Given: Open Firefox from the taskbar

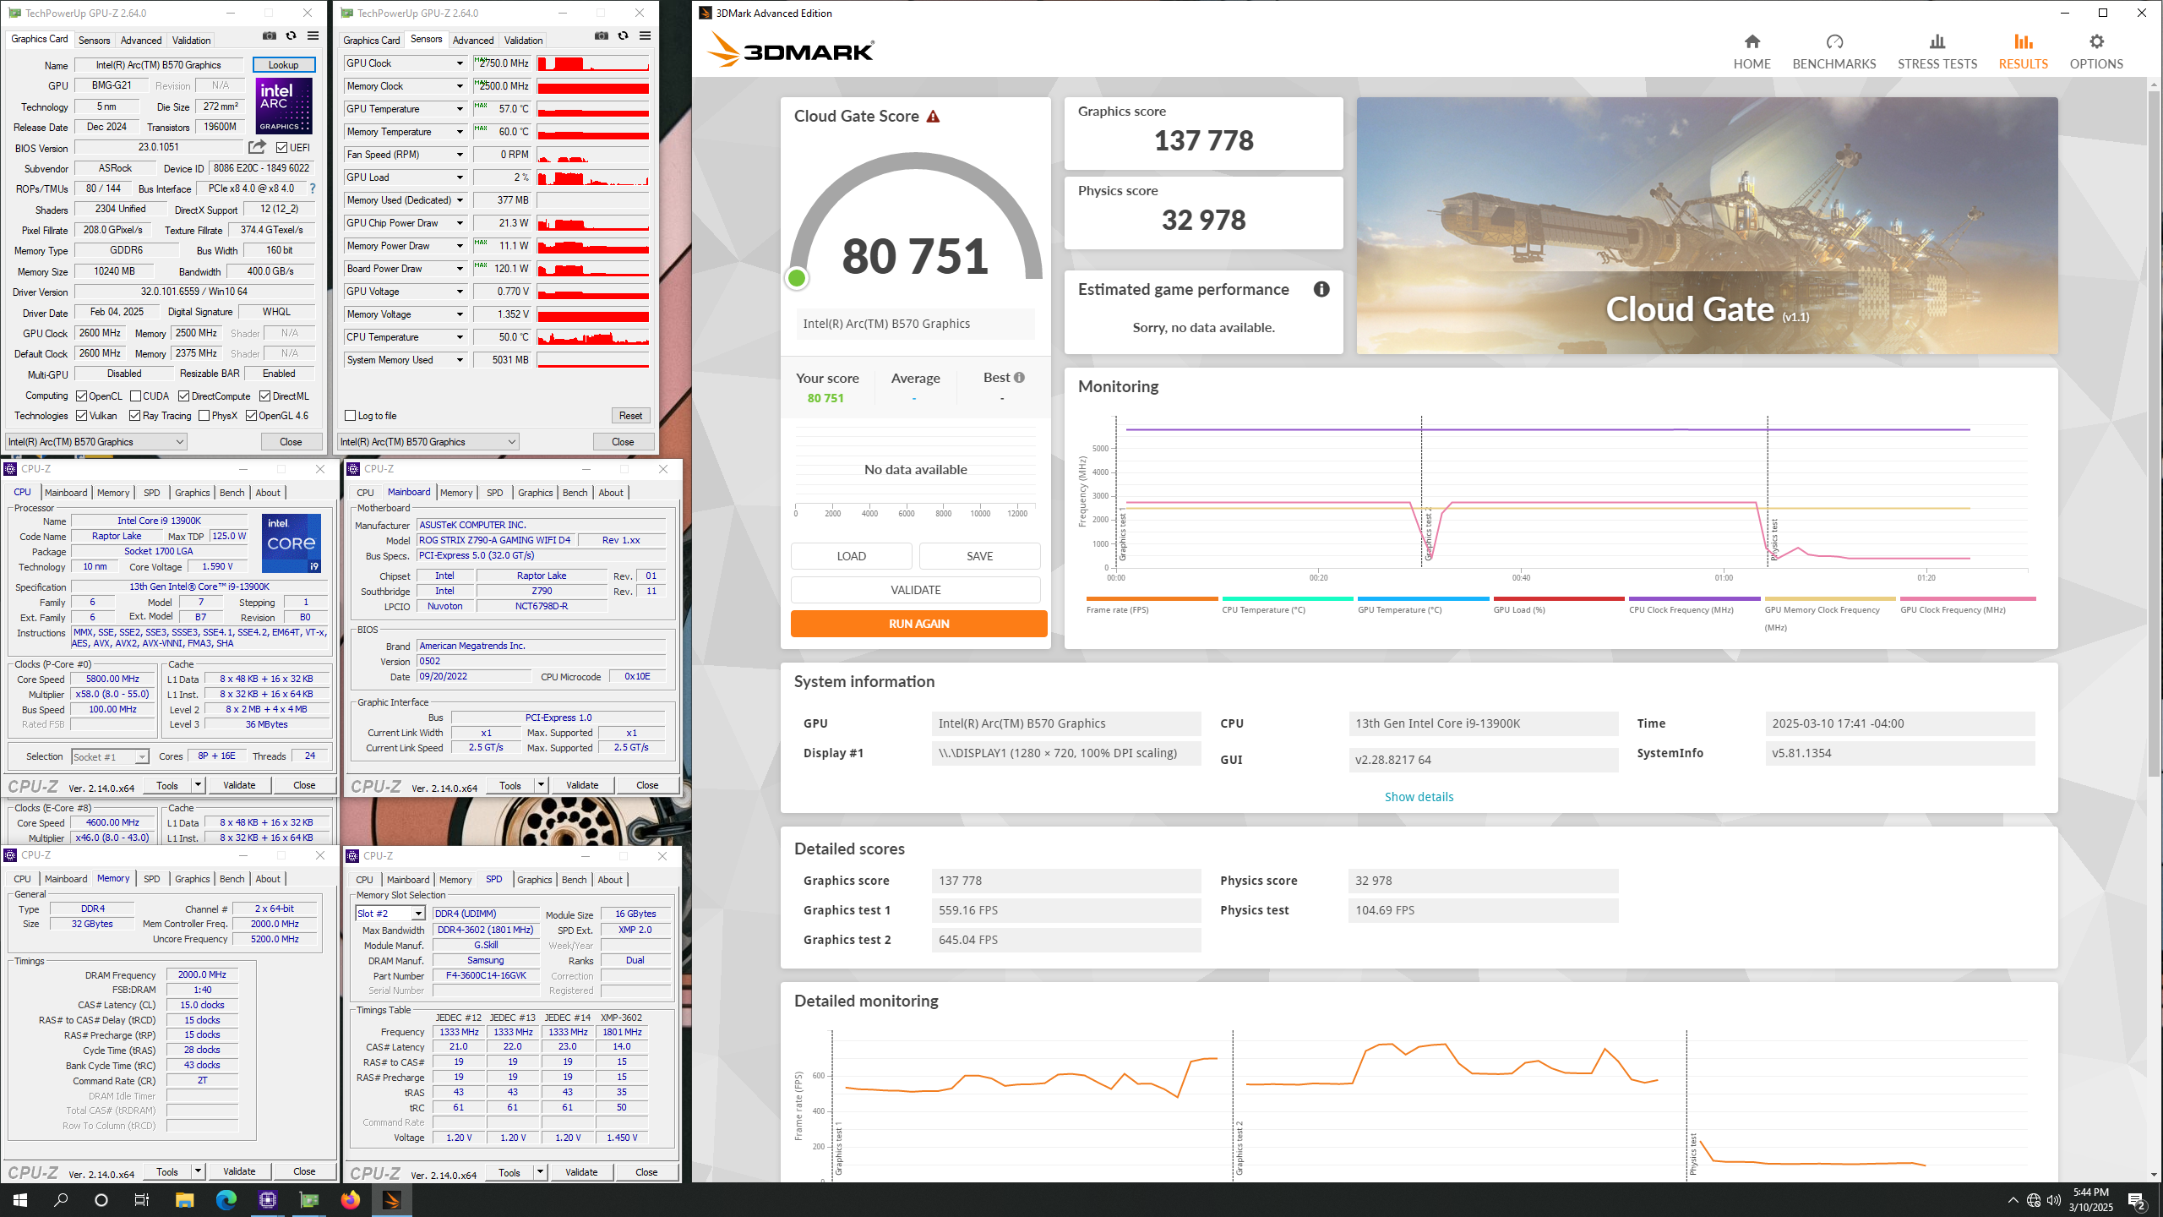Looking at the screenshot, I should click(350, 1199).
